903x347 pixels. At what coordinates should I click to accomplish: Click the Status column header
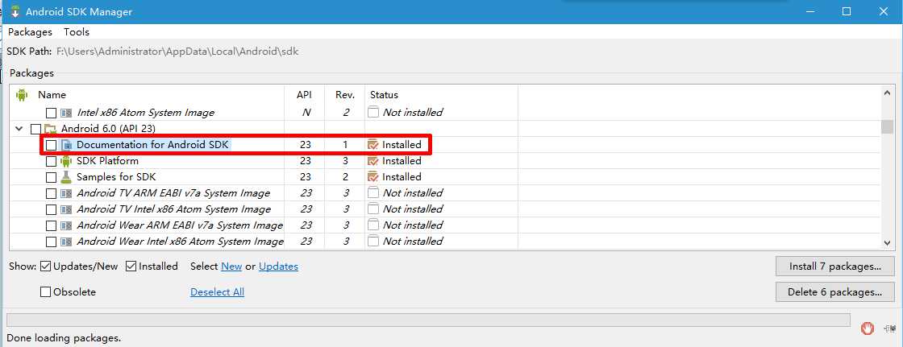pos(384,95)
